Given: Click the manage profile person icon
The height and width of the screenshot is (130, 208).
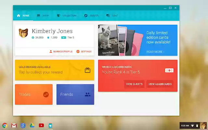Looking at the screenshot, I should click(51, 51).
